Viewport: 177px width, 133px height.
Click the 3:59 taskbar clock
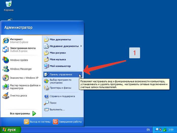pyautogui.click(x=171, y=130)
